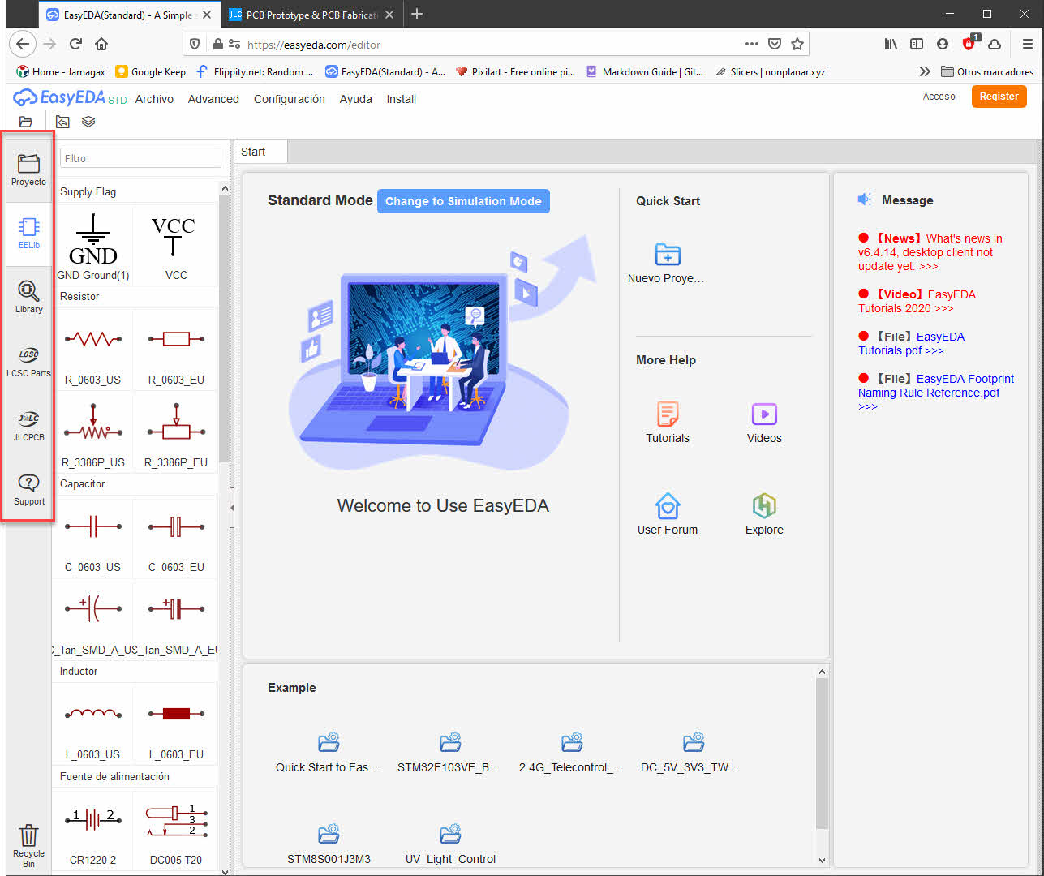Select the VCC supply flag symbol
Screen dimensions: 1044x876
tap(175, 245)
